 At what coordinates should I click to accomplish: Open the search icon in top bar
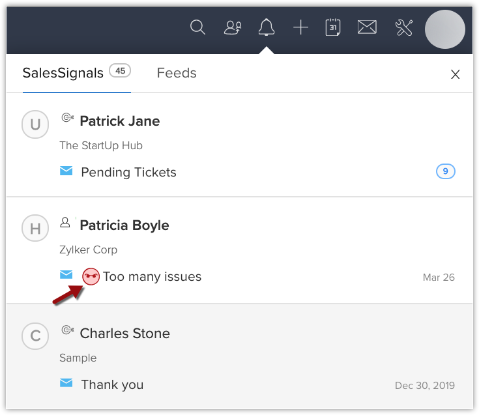197,27
